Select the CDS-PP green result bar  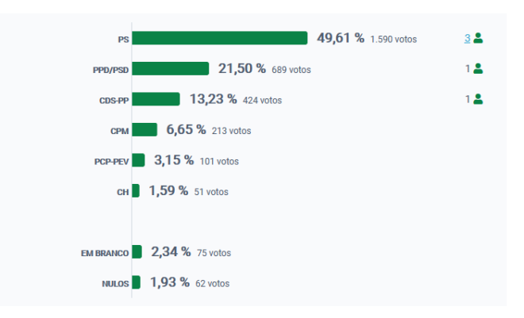click(156, 99)
